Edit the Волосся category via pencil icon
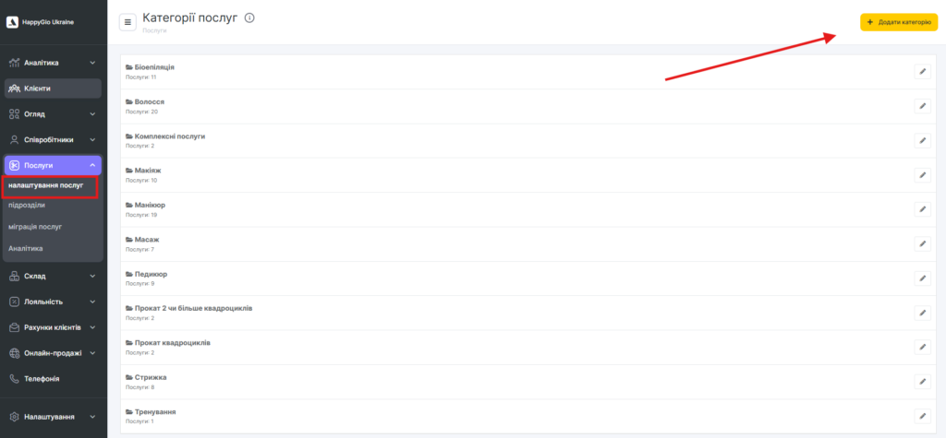Image resolution: width=946 pixels, height=438 pixels. click(922, 106)
